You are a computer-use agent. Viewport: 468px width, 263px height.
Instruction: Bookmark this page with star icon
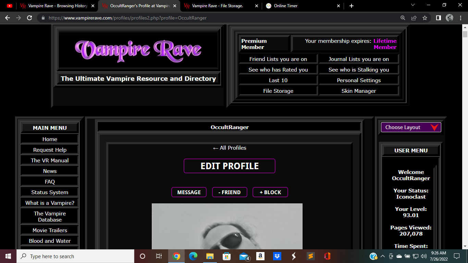425,18
